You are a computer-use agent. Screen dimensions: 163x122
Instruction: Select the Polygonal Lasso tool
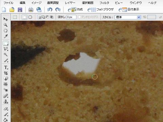tap(5, 49)
